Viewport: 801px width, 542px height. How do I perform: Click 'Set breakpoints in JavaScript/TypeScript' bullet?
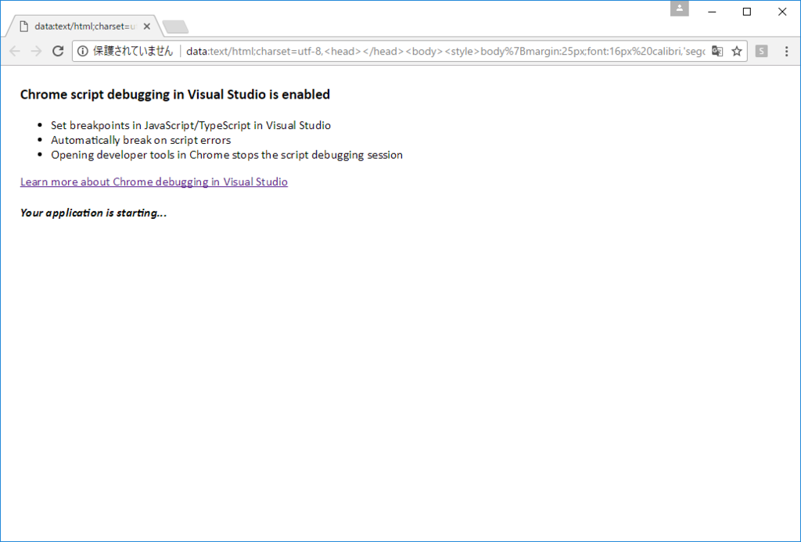click(191, 125)
